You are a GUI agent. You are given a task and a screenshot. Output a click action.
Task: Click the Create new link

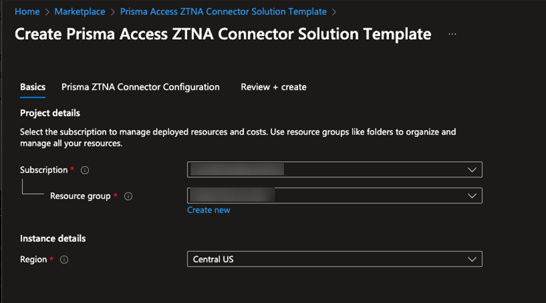pyautogui.click(x=208, y=210)
